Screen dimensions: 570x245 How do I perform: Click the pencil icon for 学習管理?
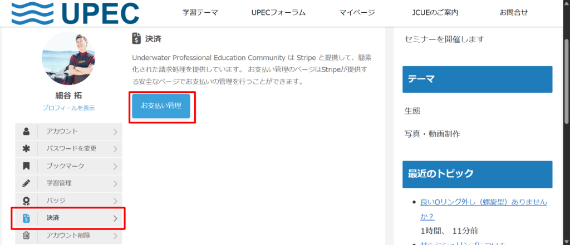(x=26, y=183)
